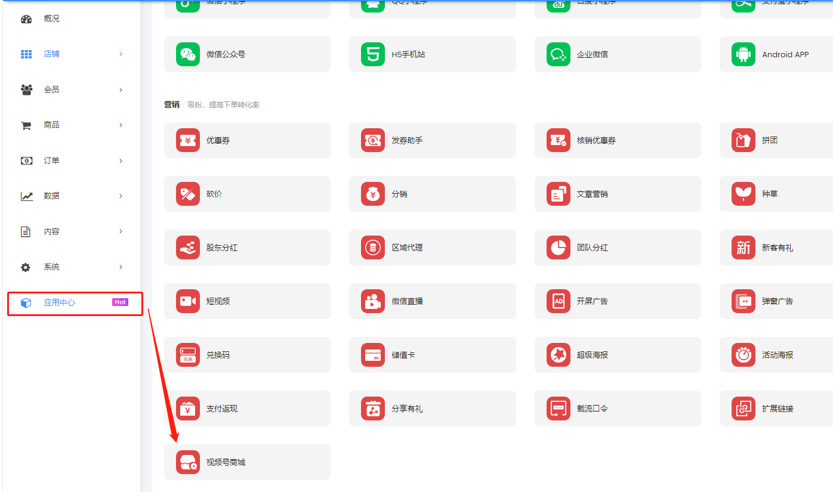Open the 活动海报 icon

pos(743,355)
